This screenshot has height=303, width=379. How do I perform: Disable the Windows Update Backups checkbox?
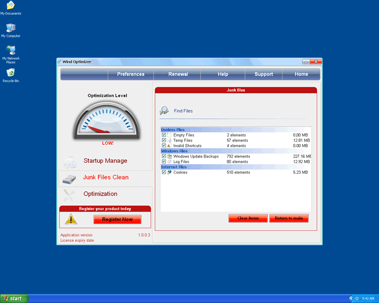tap(164, 157)
